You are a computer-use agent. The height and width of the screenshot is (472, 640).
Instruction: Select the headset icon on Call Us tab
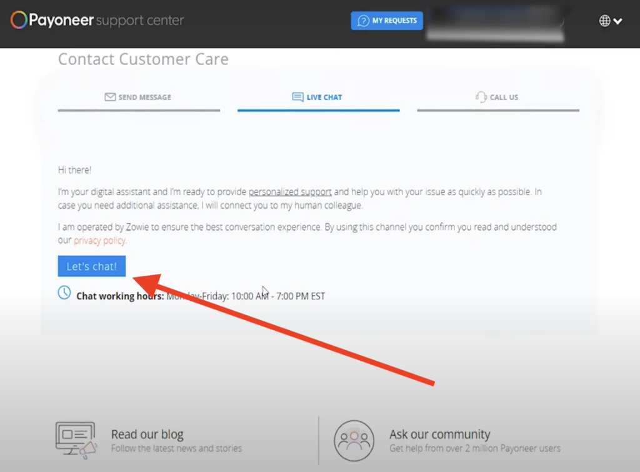pos(480,97)
